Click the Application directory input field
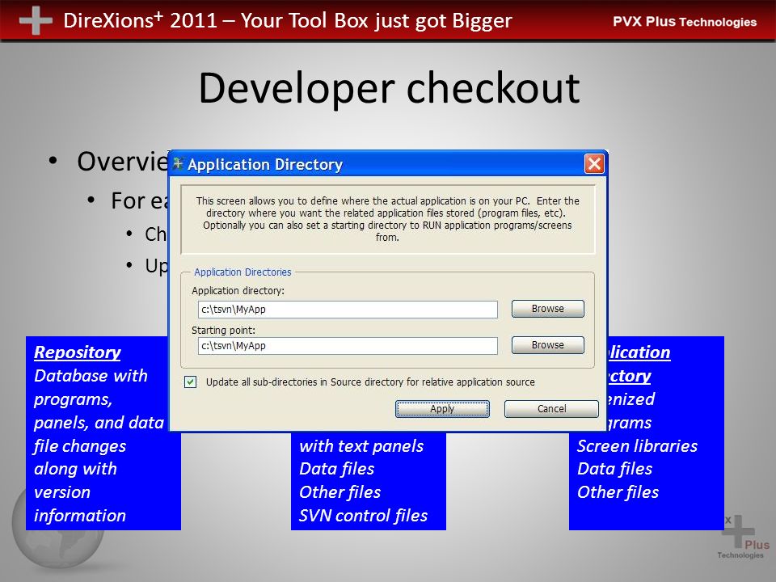 tap(348, 310)
